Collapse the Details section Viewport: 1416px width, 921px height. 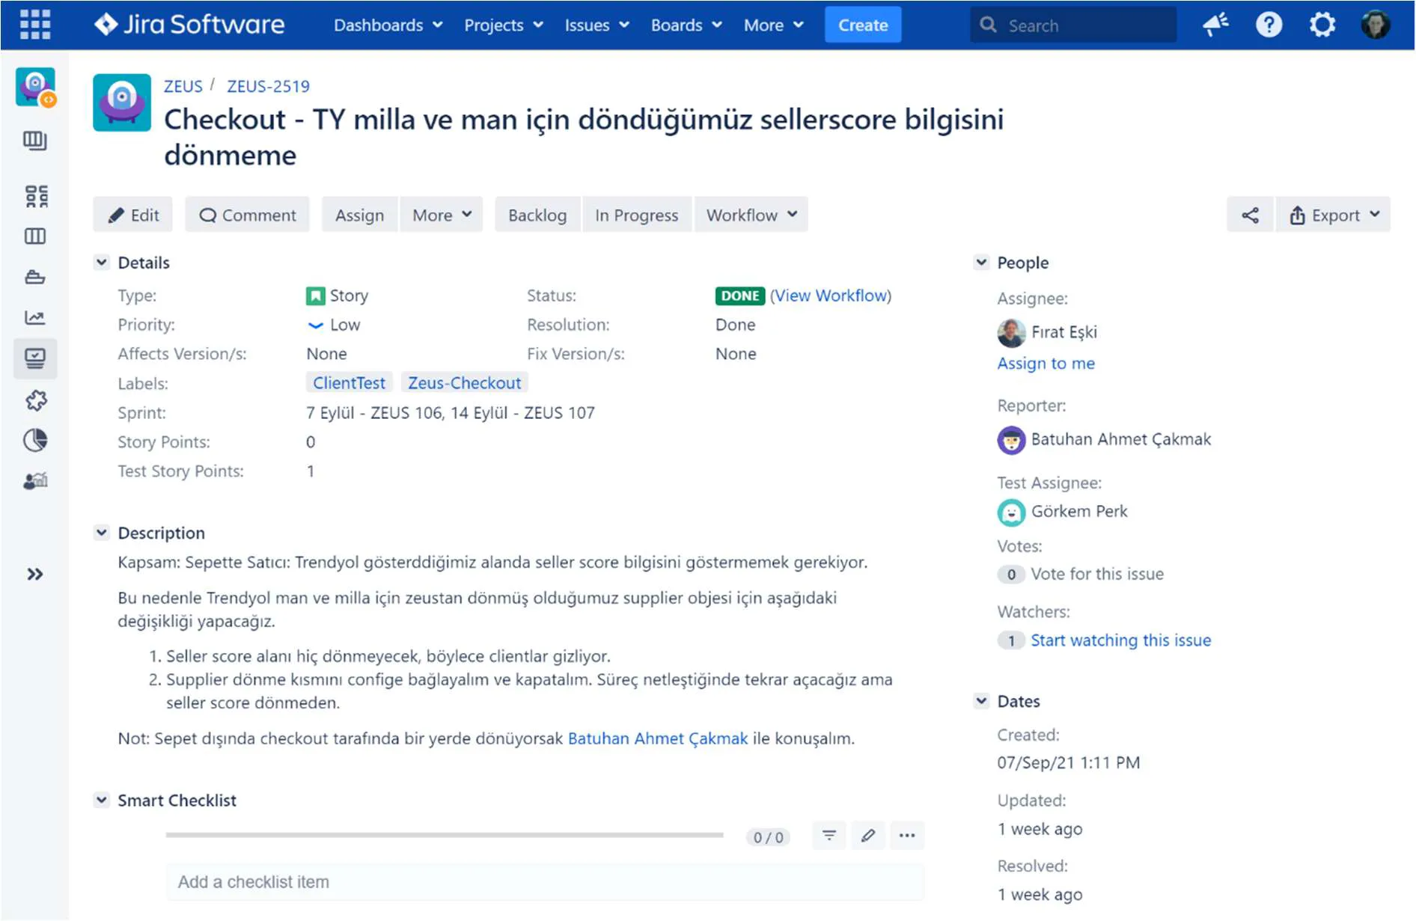(102, 262)
